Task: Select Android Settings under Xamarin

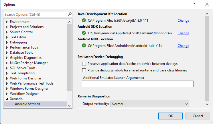Action: [x=27, y=104]
